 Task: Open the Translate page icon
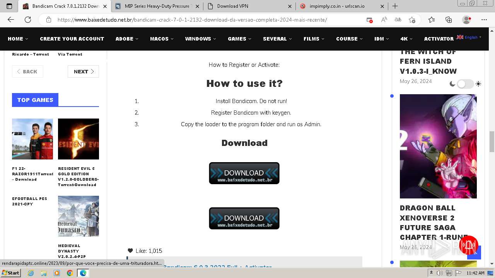click(x=398, y=20)
